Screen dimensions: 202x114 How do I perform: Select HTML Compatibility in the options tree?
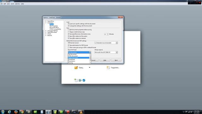point(55,29)
